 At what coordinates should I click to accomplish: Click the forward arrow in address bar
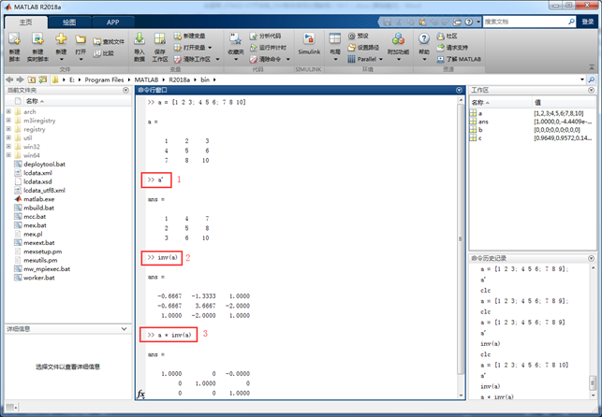(x=20, y=79)
